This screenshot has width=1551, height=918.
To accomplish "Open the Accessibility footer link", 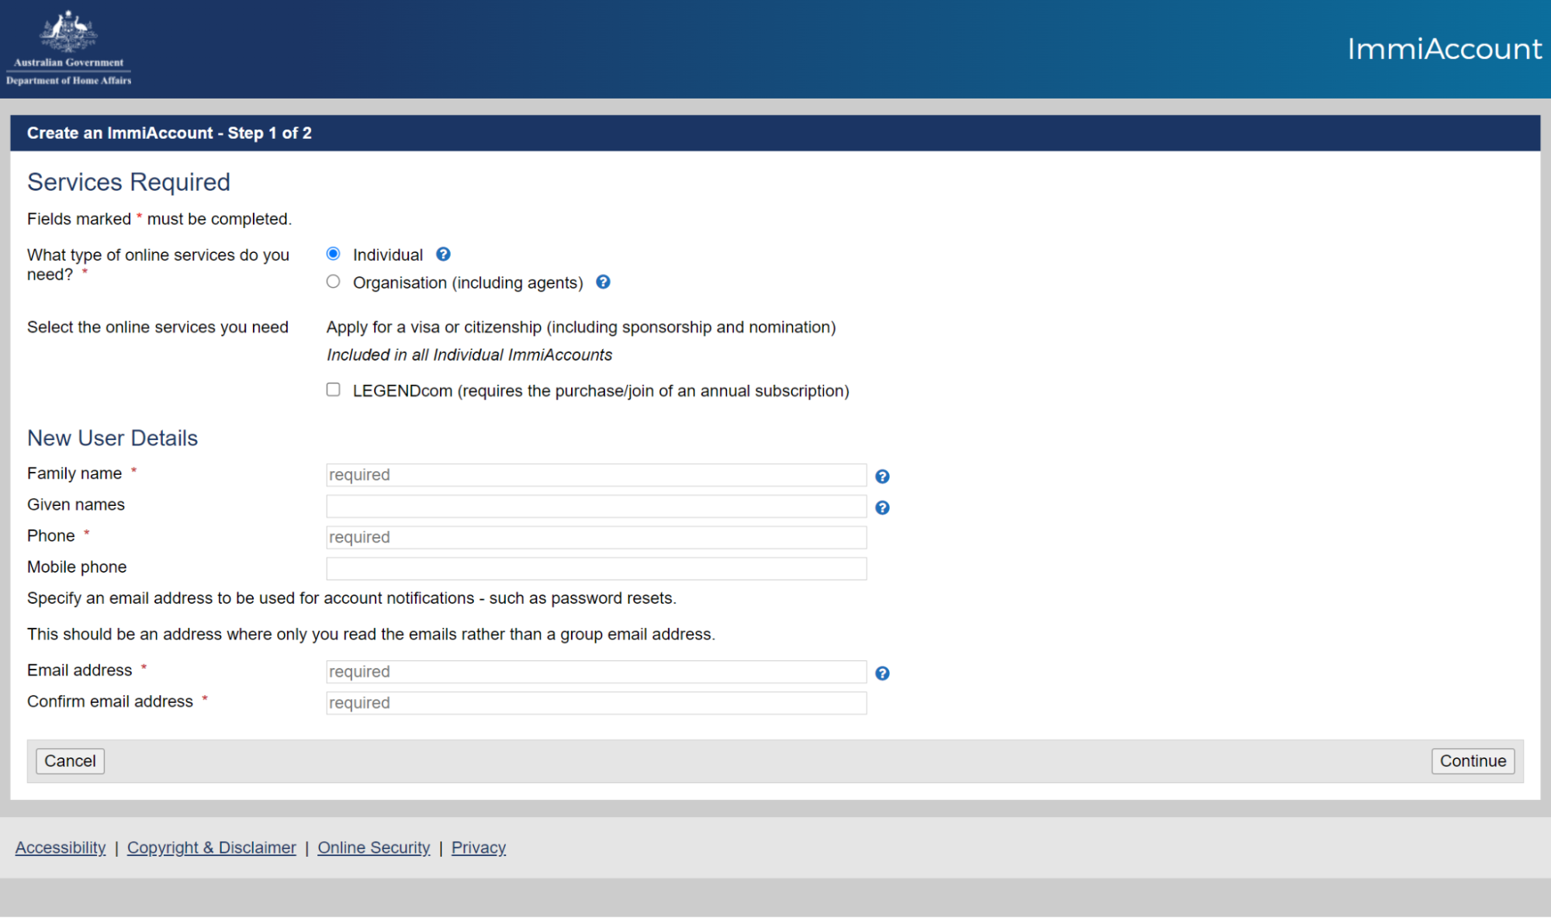I will tap(61, 847).
